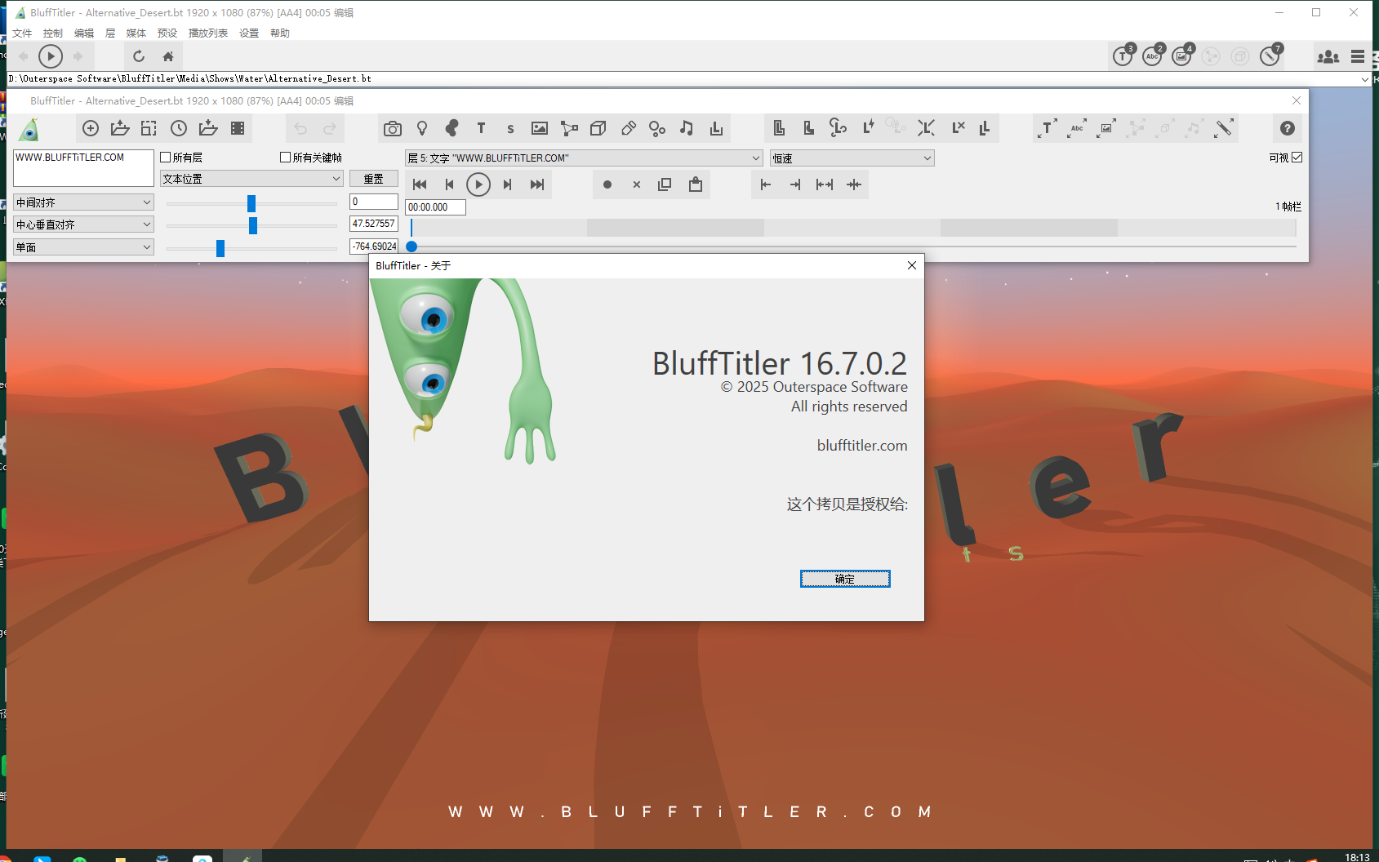The width and height of the screenshot is (1379, 862).
Task: Add a text layer with T icon
Action: click(481, 128)
